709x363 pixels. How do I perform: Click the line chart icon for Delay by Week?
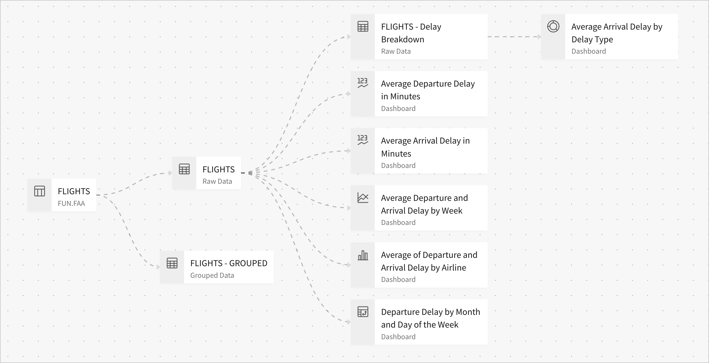(x=363, y=198)
